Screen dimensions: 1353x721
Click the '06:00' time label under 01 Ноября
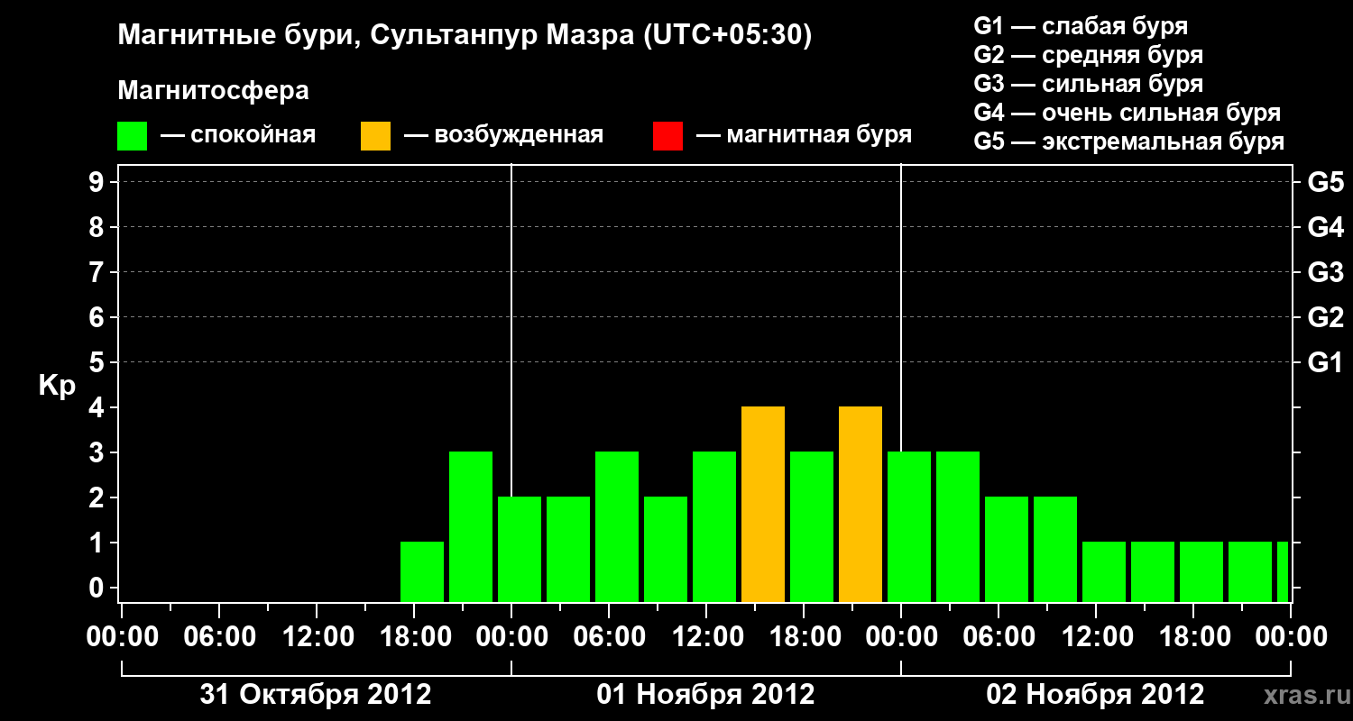click(610, 637)
